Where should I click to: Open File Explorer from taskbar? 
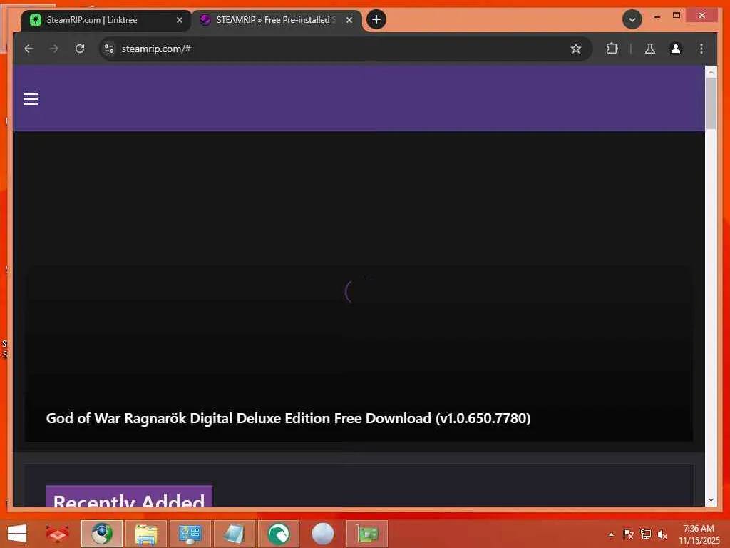pyautogui.click(x=145, y=534)
